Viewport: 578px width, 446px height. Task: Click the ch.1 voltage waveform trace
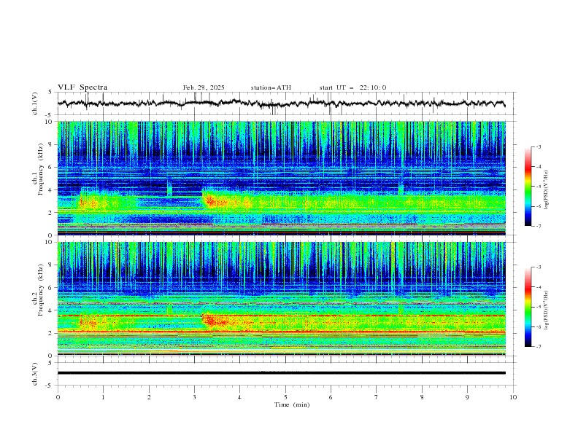281,103
